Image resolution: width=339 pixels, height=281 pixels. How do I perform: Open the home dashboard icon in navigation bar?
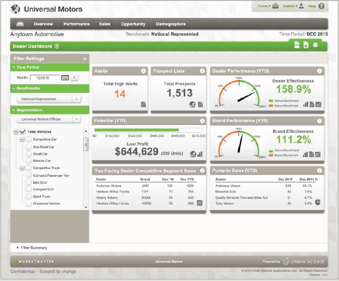(20, 24)
